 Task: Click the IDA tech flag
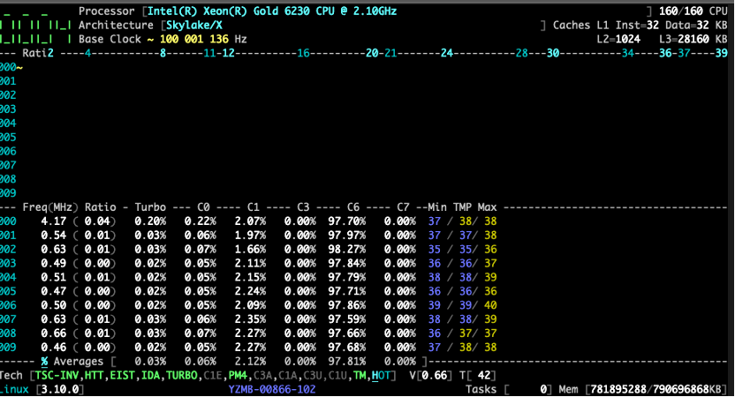150,376
